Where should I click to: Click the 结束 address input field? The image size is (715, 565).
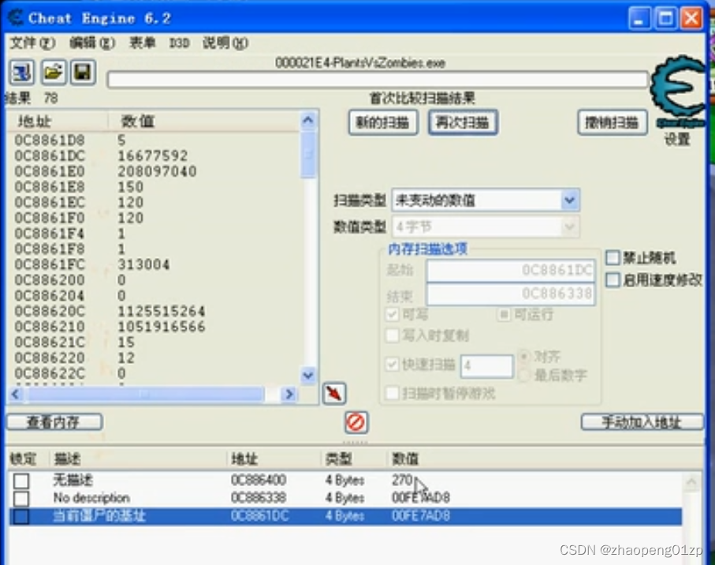[x=511, y=294]
